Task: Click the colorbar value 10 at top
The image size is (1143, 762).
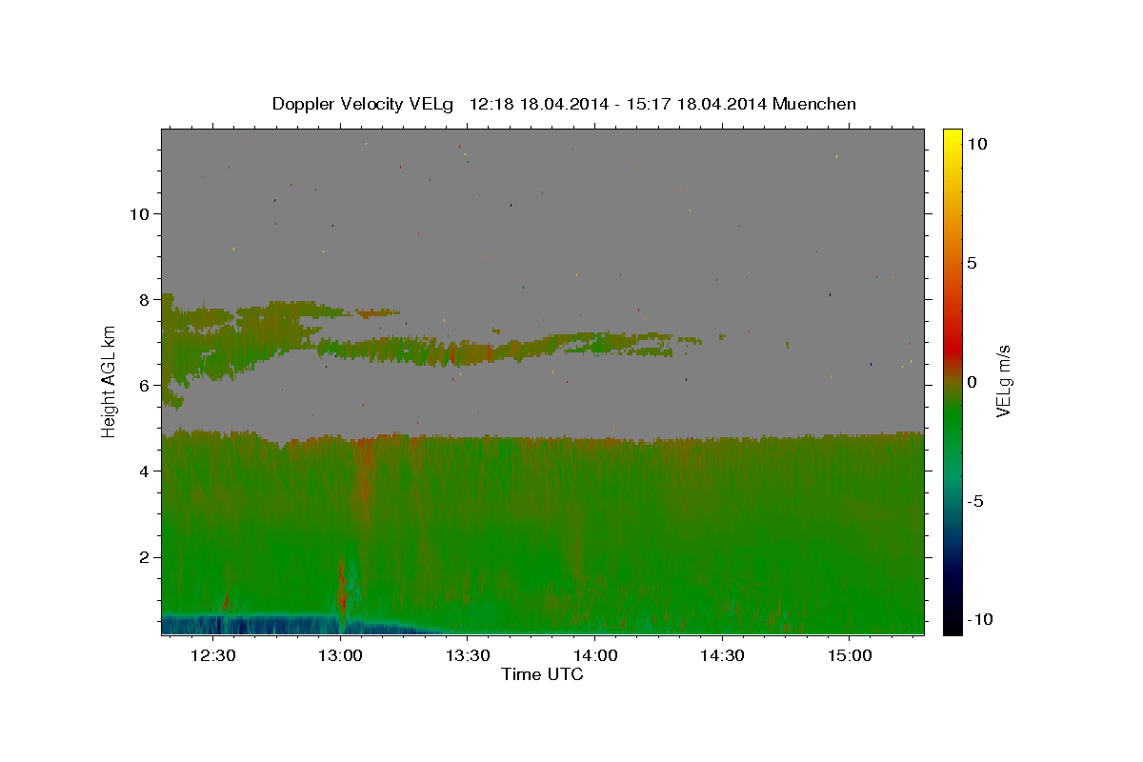Action: [x=976, y=143]
